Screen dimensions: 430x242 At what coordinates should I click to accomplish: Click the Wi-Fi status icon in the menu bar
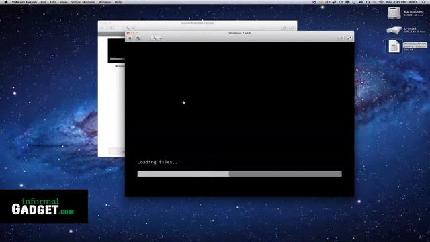point(381,2)
